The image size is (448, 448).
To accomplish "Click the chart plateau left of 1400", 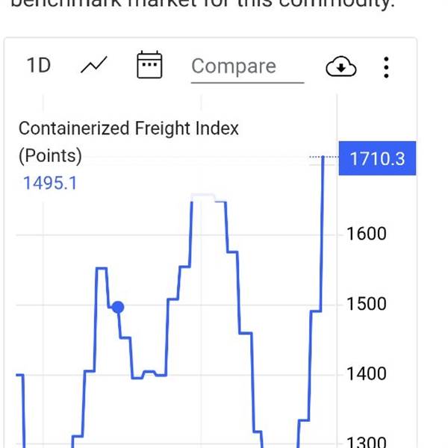I will click(149, 373).
